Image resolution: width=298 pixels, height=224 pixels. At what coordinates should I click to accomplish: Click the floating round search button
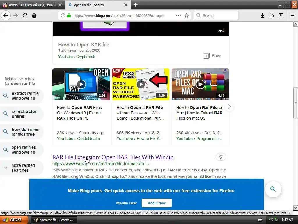pyautogui.click(x=273, y=189)
